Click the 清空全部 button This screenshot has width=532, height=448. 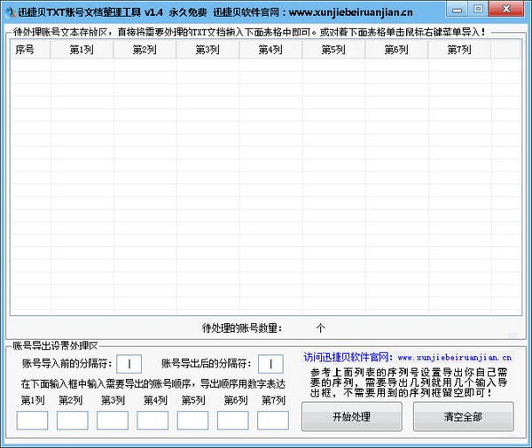(463, 416)
